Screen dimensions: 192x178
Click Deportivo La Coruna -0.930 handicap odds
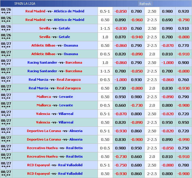[x=121, y=131]
